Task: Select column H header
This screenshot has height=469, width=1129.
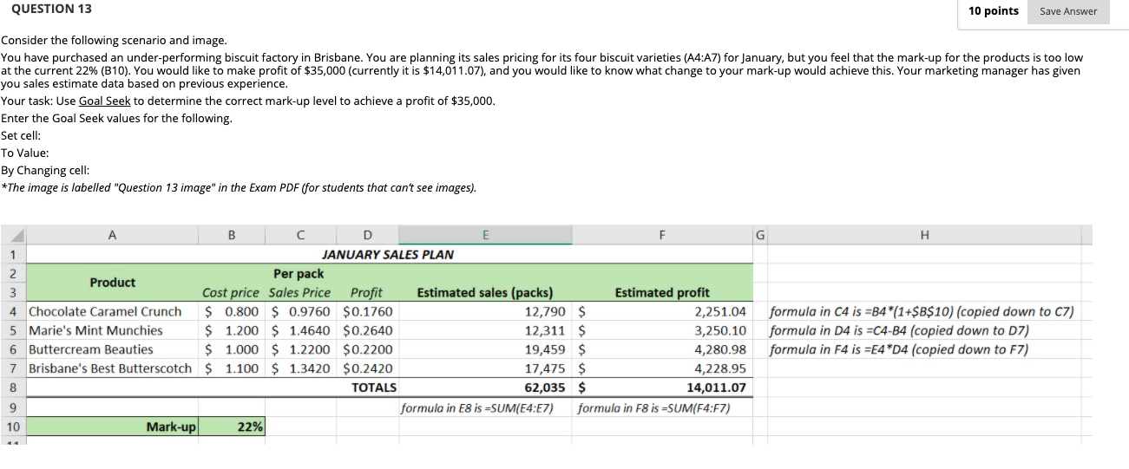Action: coord(923,236)
